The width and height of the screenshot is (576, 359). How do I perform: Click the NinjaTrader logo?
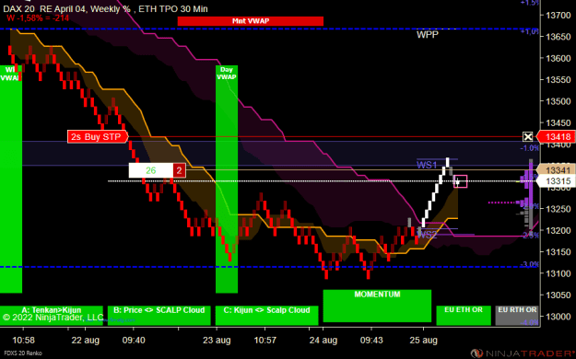click(x=523, y=353)
